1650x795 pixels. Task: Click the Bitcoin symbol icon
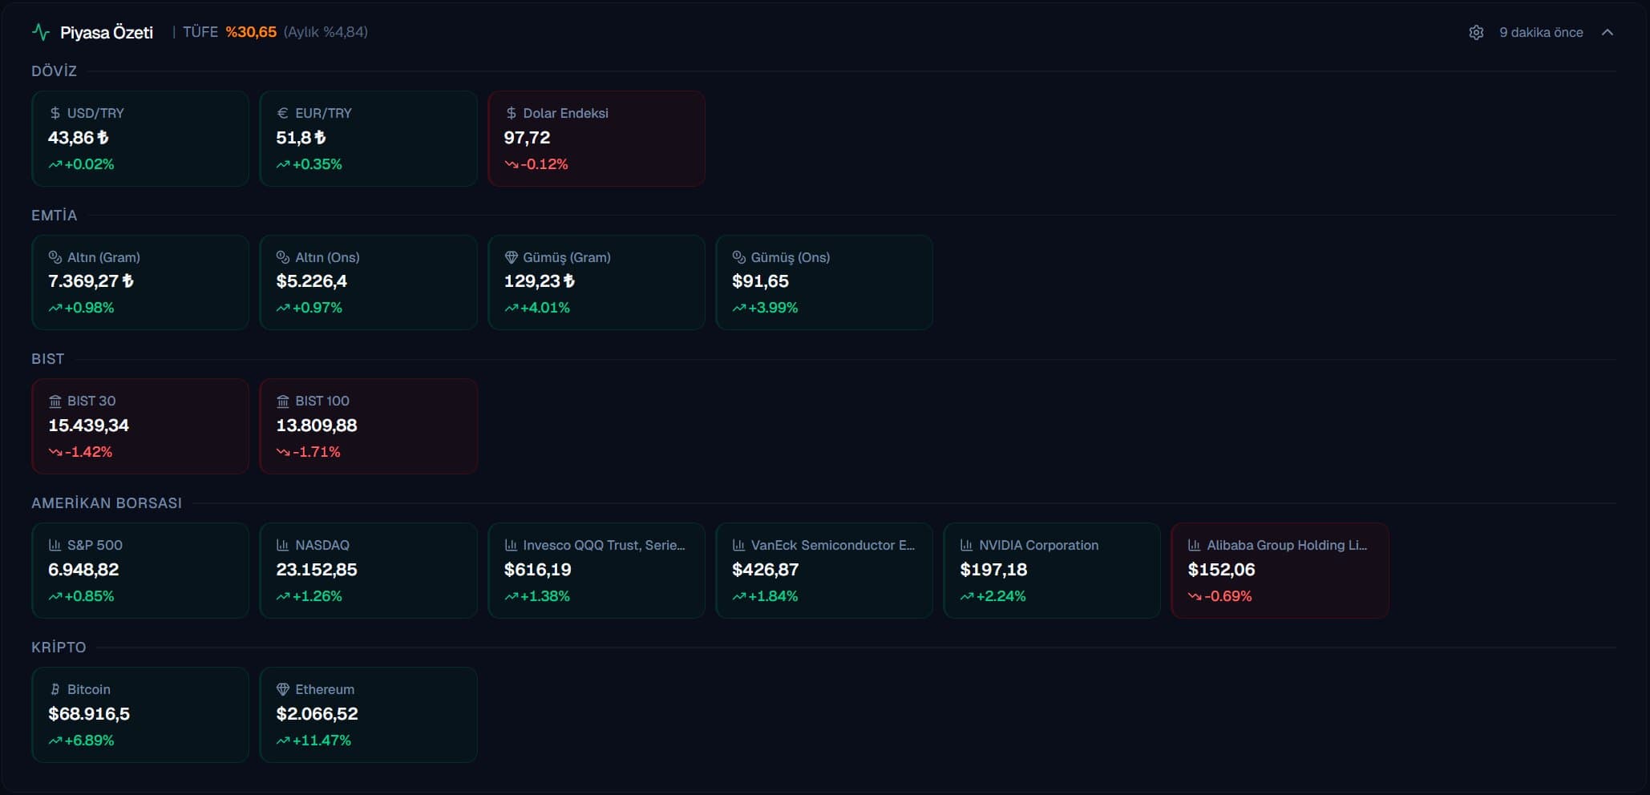coord(55,689)
